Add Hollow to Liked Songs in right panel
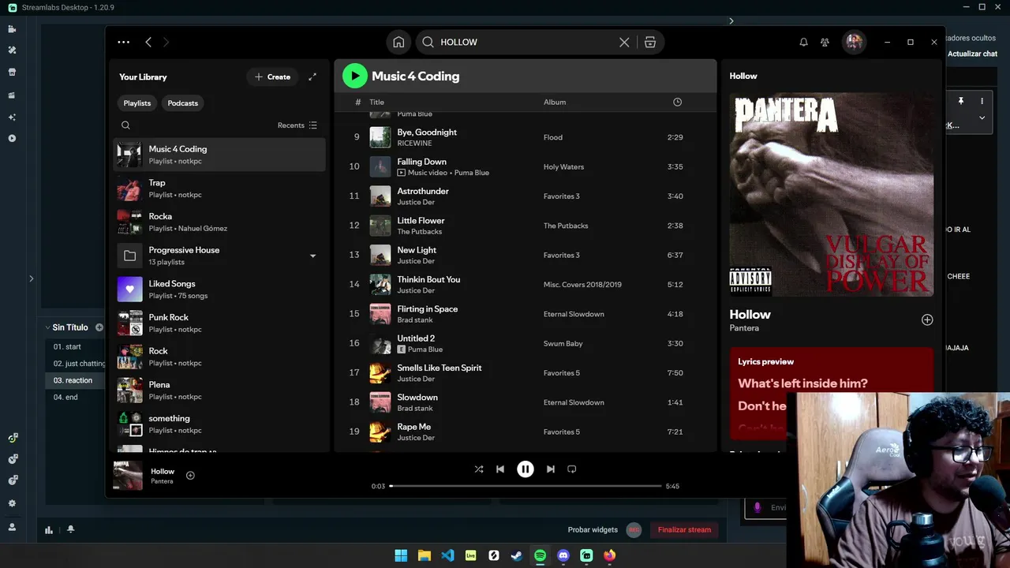This screenshot has height=568, width=1010. point(927,319)
